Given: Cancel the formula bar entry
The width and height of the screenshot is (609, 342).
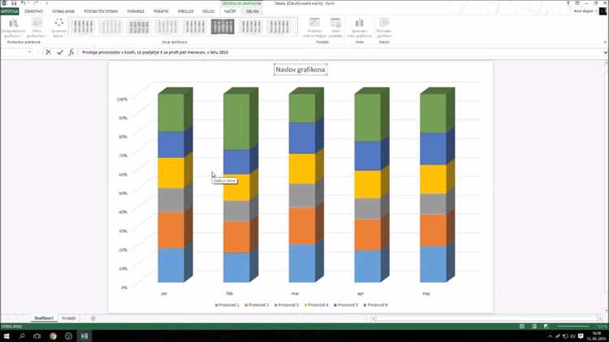Looking at the screenshot, I should pos(48,52).
